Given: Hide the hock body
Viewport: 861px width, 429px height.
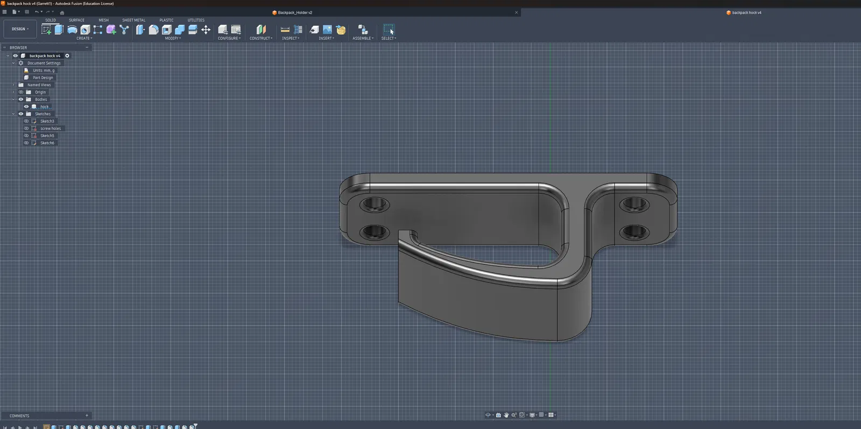Looking at the screenshot, I should 26,107.
